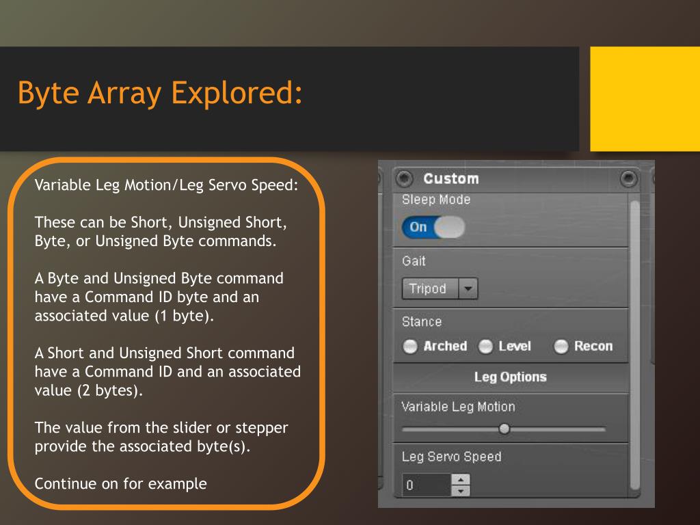
Task: Click the 'Byte Array Explored:' slide title
Action: (160, 93)
